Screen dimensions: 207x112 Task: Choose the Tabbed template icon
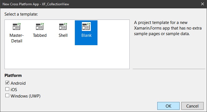tap(40, 27)
